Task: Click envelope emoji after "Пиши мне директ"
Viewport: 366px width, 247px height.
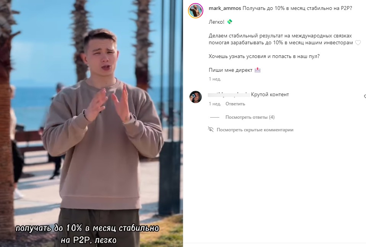Action: [257, 70]
